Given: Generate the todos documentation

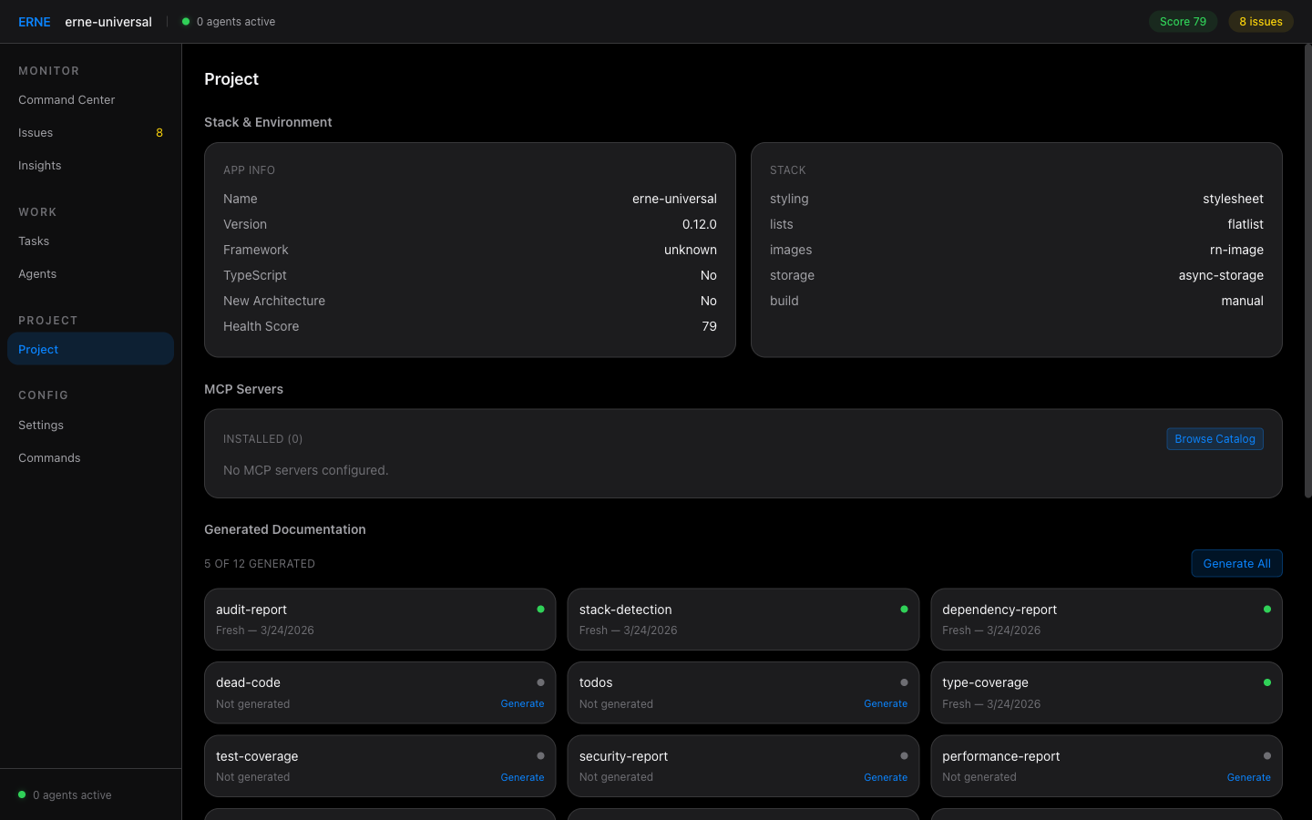Looking at the screenshot, I should point(885,704).
